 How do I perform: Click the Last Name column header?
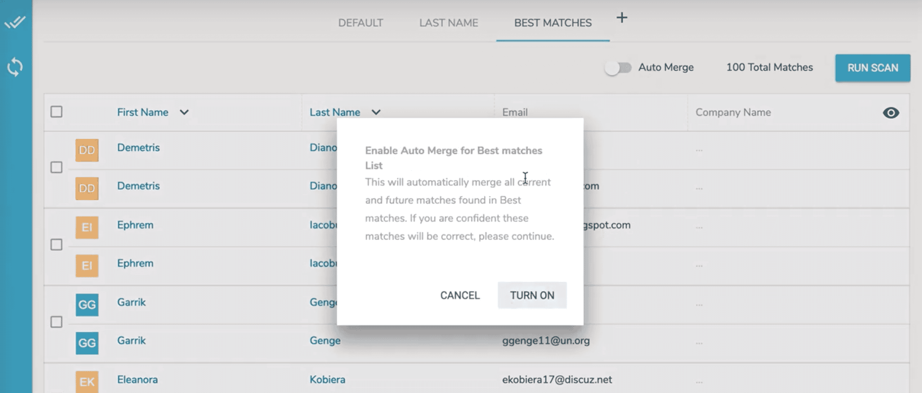pos(335,112)
